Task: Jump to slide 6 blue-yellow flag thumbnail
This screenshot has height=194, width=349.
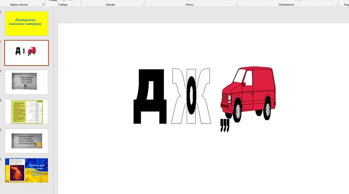Action: [26, 170]
